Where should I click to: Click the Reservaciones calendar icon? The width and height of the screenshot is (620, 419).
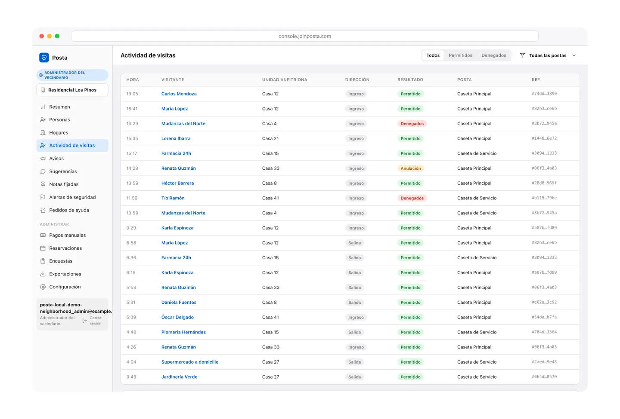tap(43, 248)
